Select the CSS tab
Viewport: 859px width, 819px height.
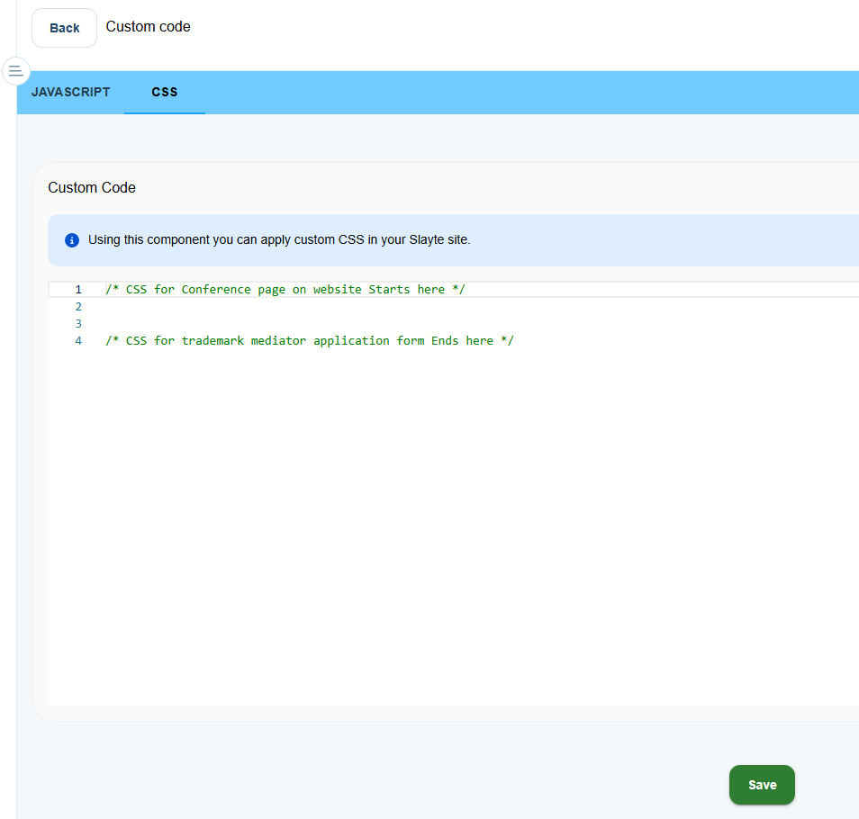165,92
